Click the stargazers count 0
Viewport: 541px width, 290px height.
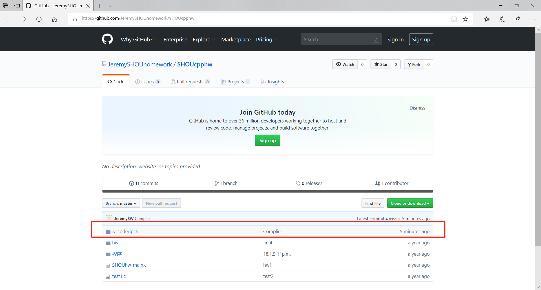coord(396,64)
